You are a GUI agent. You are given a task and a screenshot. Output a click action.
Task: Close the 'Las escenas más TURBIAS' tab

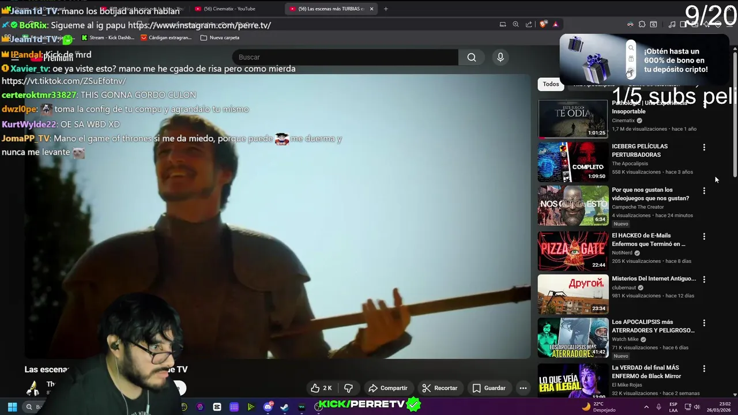(371, 9)
